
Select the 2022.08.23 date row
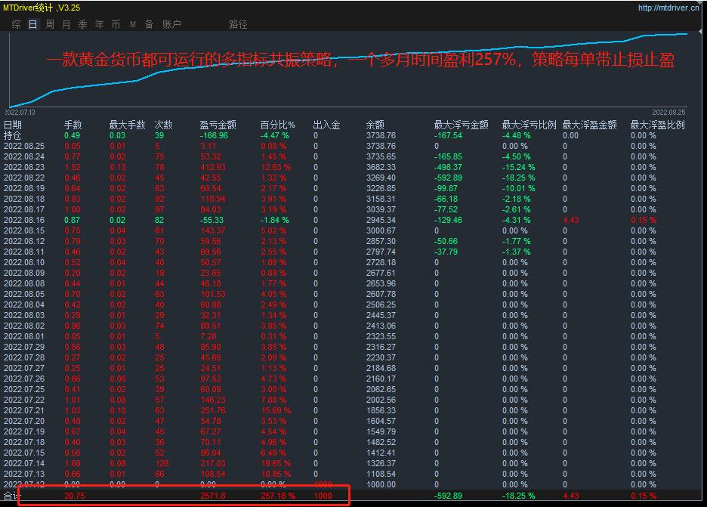(24, 167)
